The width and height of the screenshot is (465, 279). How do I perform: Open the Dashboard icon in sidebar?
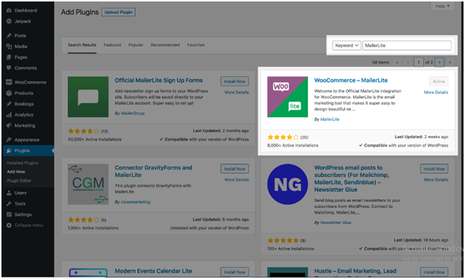[x=9, y=10]
